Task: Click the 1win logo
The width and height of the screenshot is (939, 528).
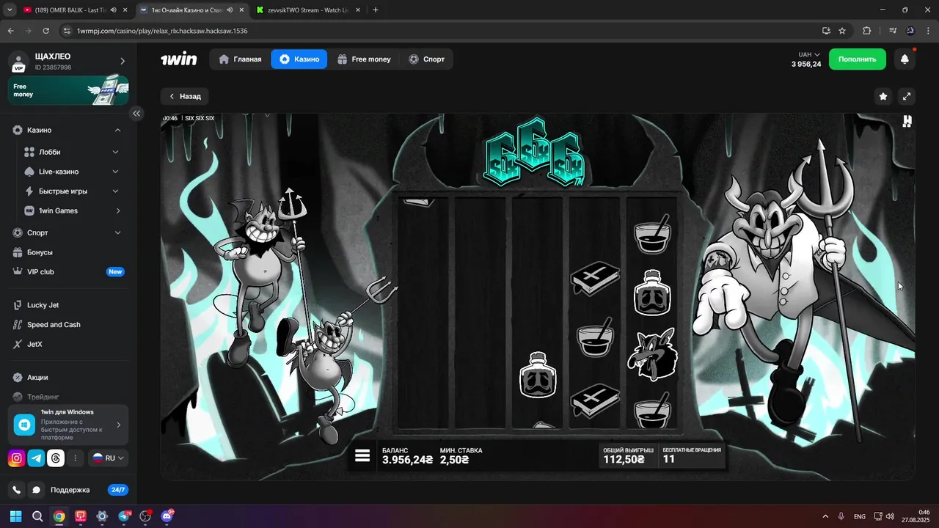Action: point(179,59)
